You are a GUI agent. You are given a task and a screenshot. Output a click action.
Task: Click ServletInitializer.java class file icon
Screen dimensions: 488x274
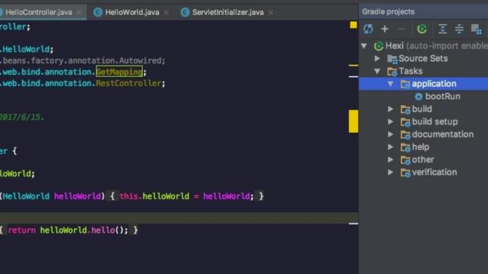point(185,12)
